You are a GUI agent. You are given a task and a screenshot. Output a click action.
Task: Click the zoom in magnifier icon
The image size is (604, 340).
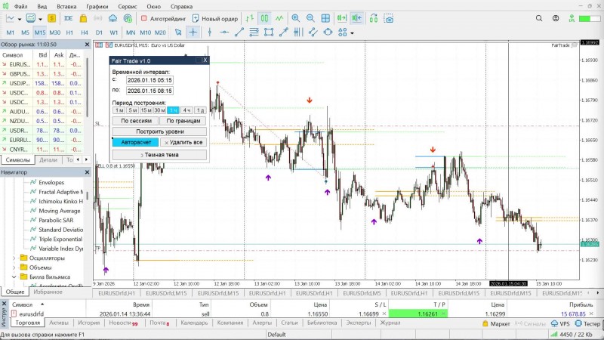pyautogui.click(x=295, y=18)
